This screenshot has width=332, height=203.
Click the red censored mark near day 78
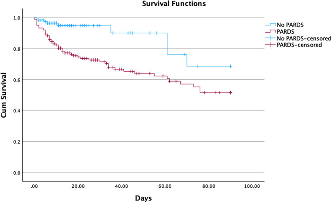pos(204,92)
